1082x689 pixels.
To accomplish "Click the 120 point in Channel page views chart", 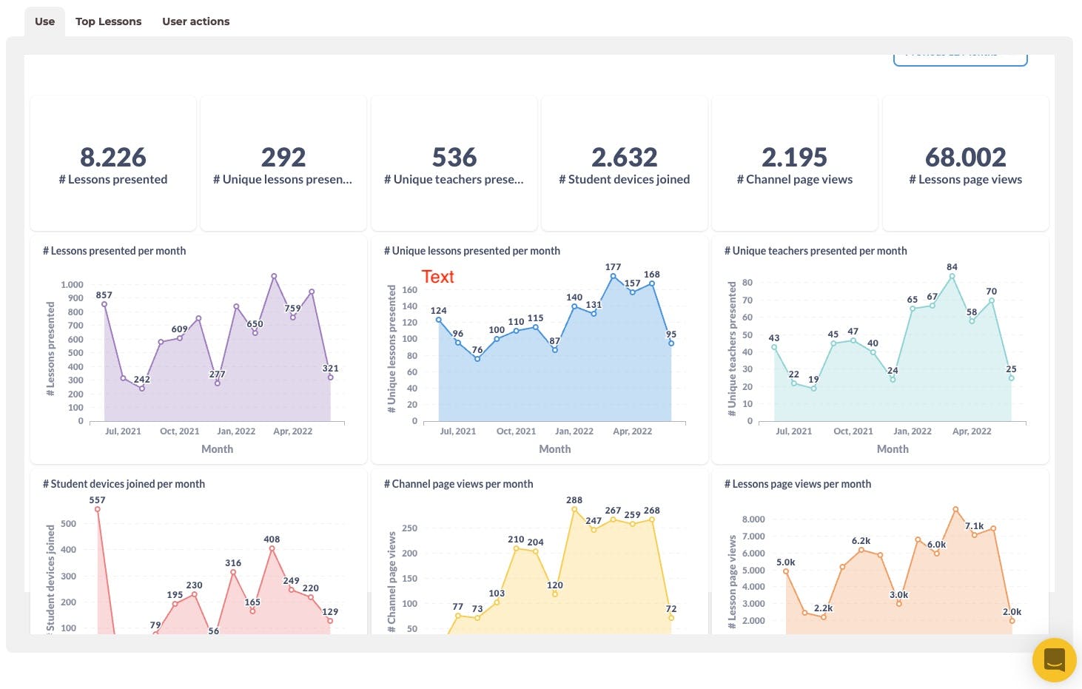I will (555, 594).
